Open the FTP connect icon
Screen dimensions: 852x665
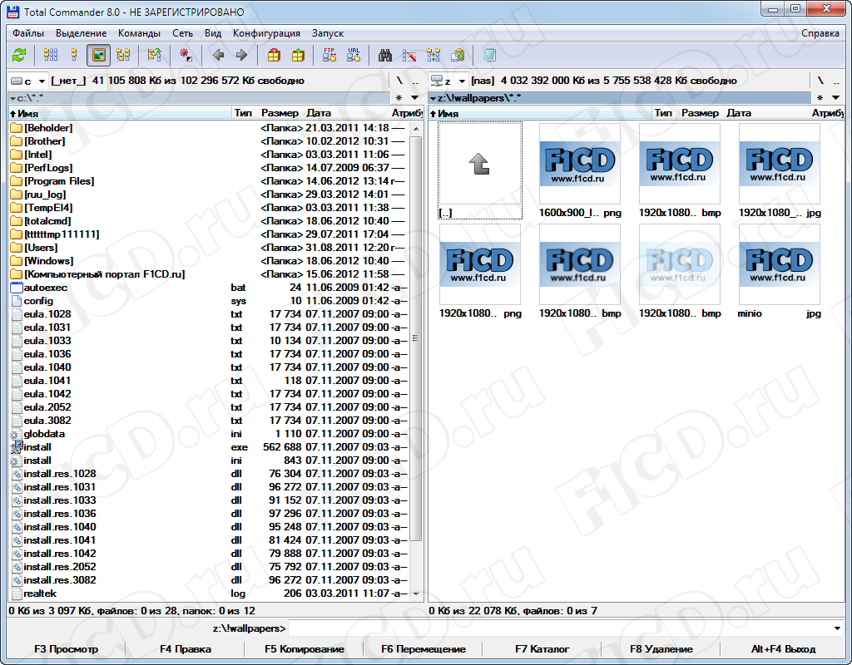(329, 55)
